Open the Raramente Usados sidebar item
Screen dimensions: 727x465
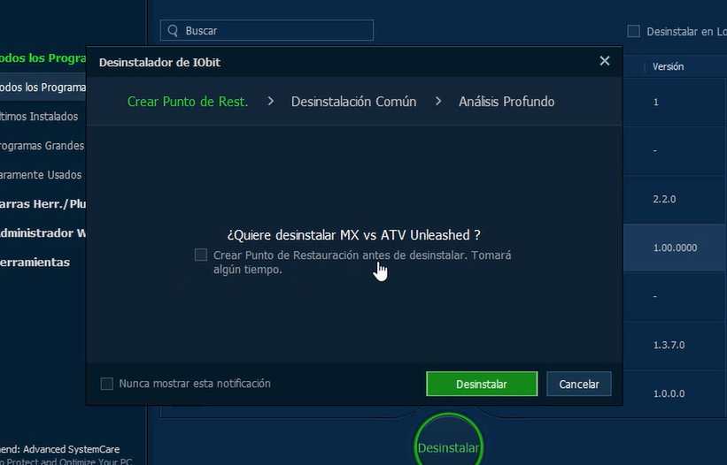[41, 174]
